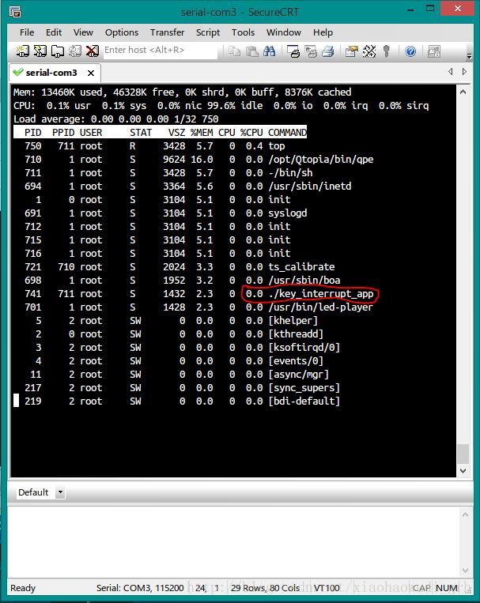The image size is (480, 603).
Task: Click '29 Rows, 80 Cols' status entry
Action: (x=265, y=588)
